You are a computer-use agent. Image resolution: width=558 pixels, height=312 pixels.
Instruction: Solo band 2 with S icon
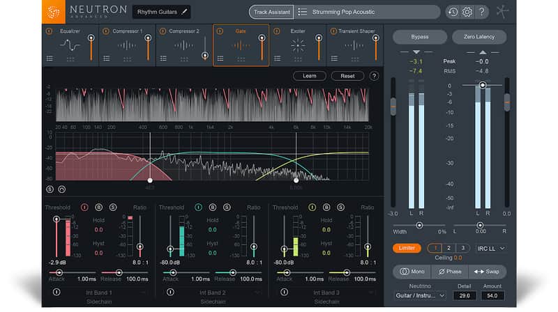pos(227,207)
